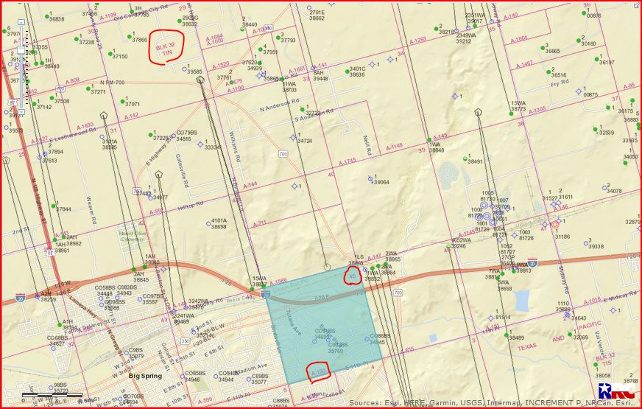Click the N Anderson Rd label
This screenshot has height=409, width=642.
click(280, 105)
